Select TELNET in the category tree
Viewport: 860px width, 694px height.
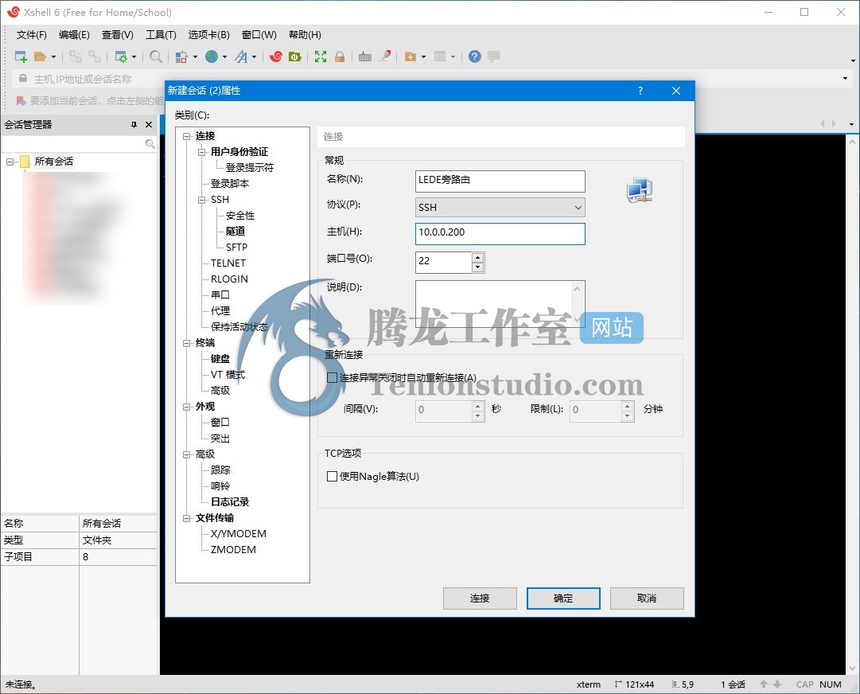228,263
